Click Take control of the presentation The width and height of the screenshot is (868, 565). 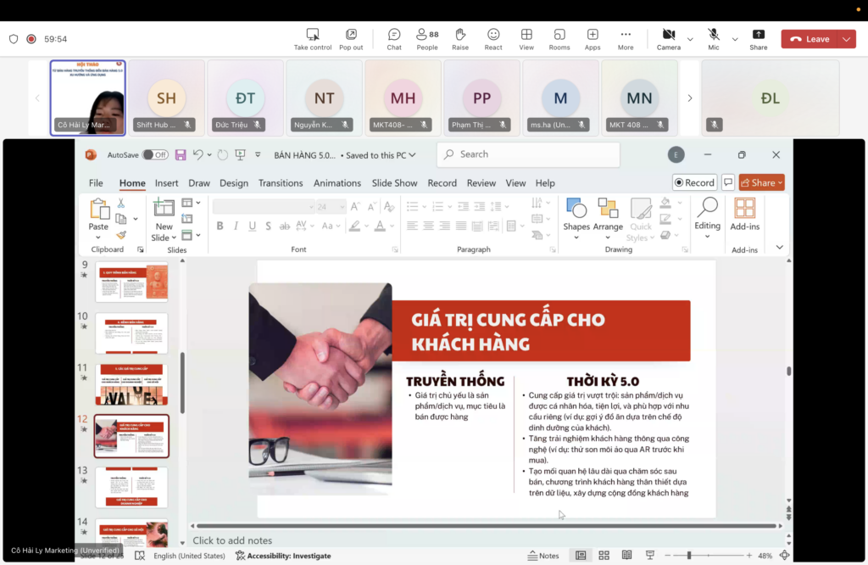pos(313,38)
